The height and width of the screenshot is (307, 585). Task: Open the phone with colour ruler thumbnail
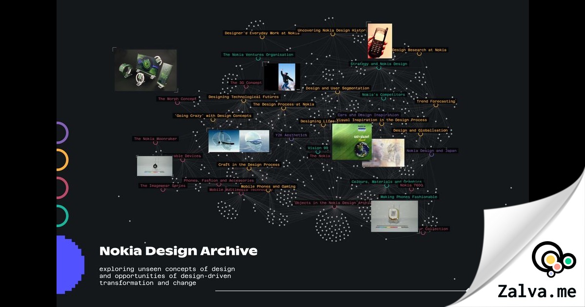pyautogui.click(x=394, y=216)
